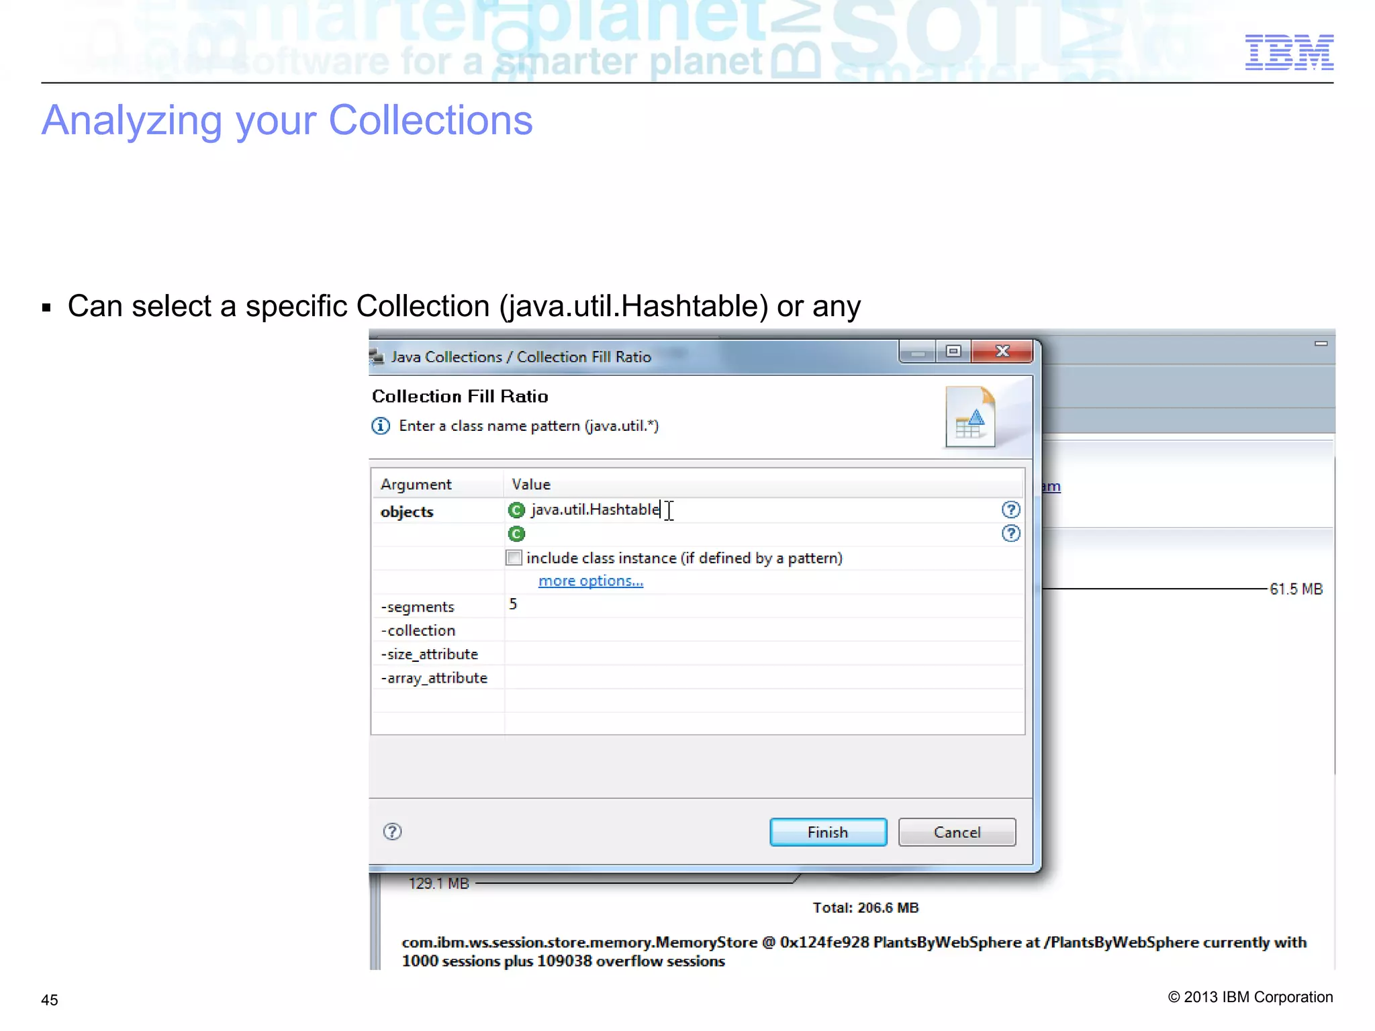Select the objects argument row label
The image size is (1375, 1031).
coord(407,511)
